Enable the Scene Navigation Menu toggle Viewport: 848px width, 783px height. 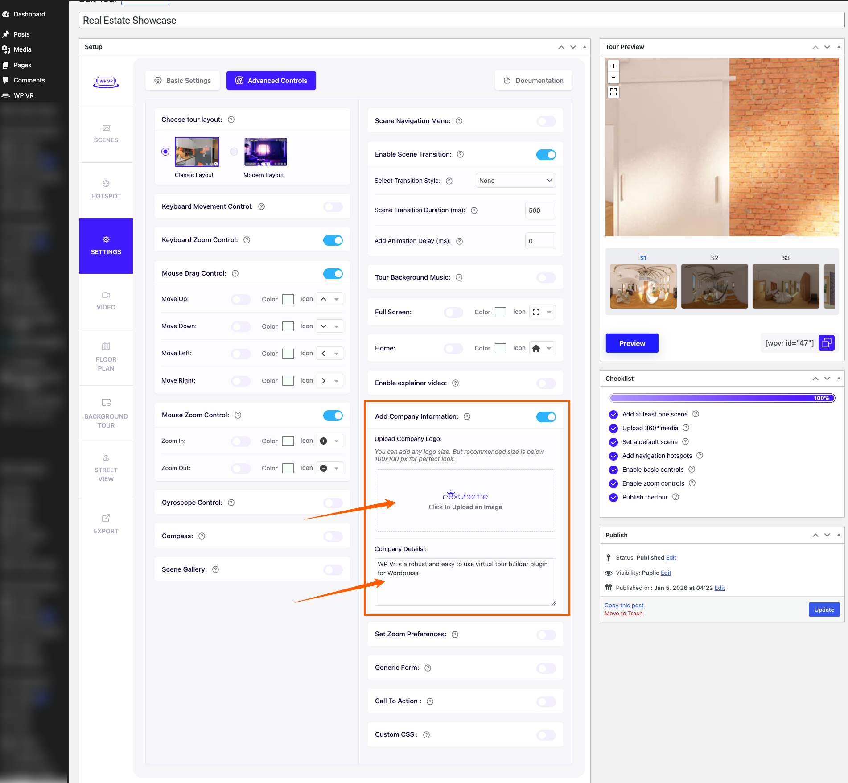coord(546,121)
